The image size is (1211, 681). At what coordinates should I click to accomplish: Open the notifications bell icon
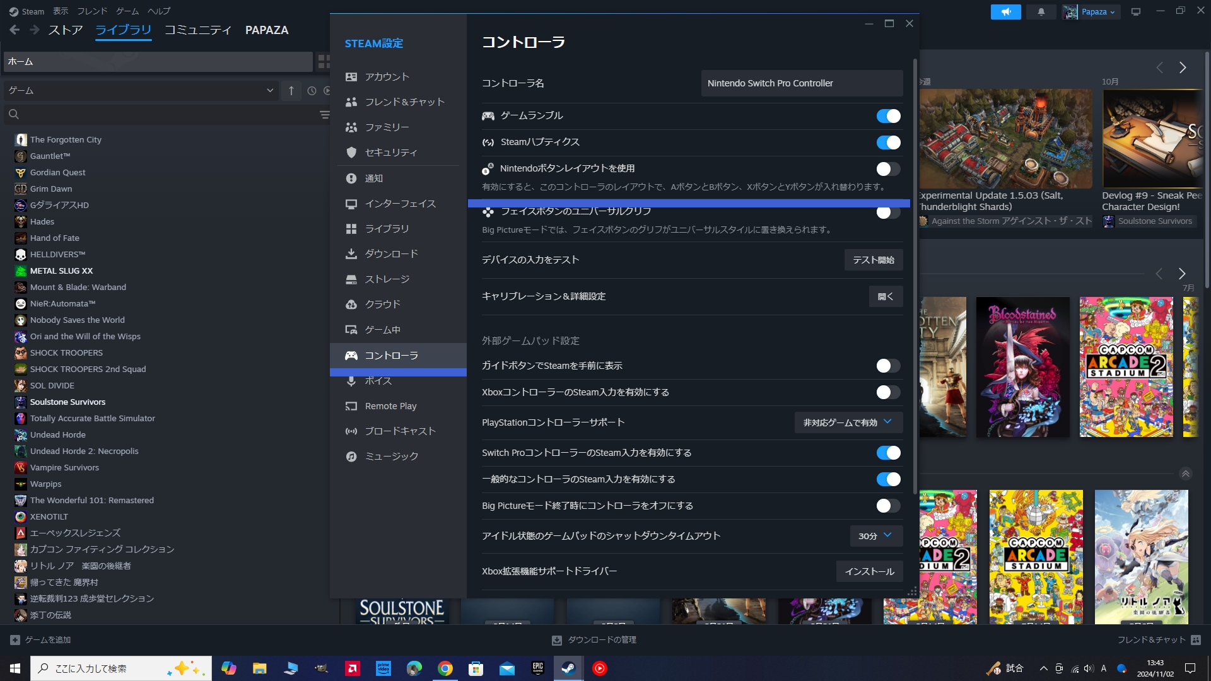pos(1041,12)
